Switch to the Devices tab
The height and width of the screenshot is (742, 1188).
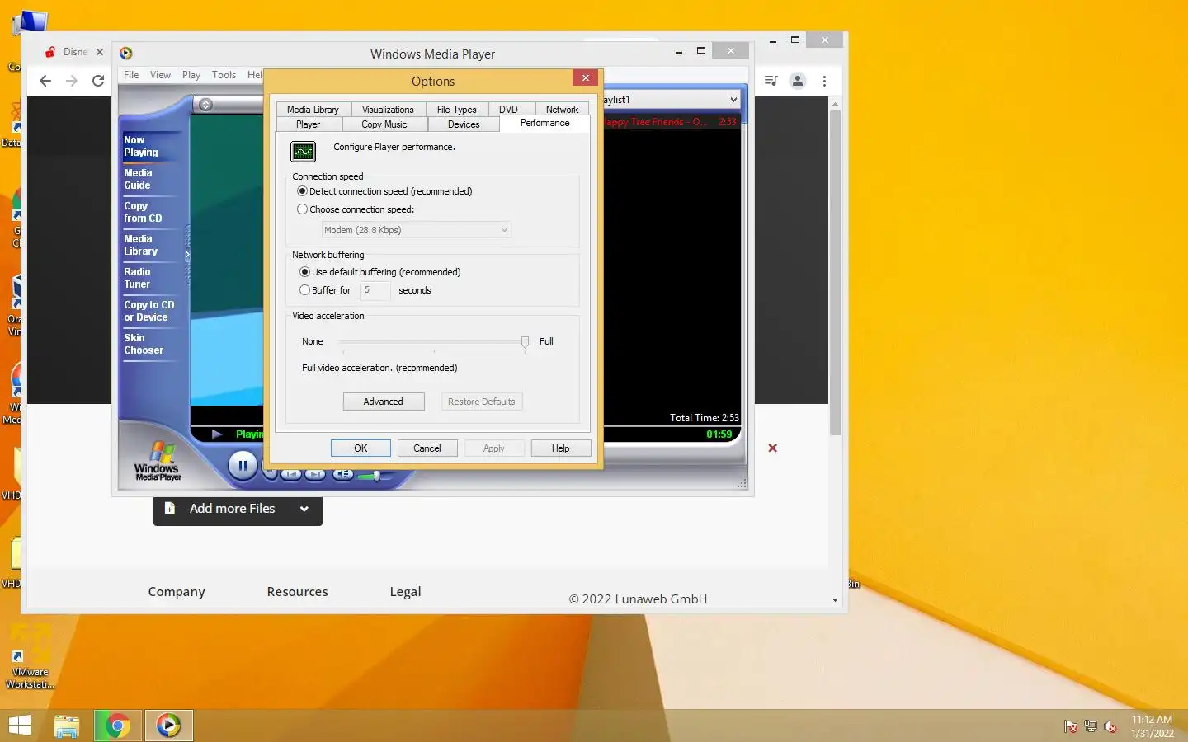464,124
